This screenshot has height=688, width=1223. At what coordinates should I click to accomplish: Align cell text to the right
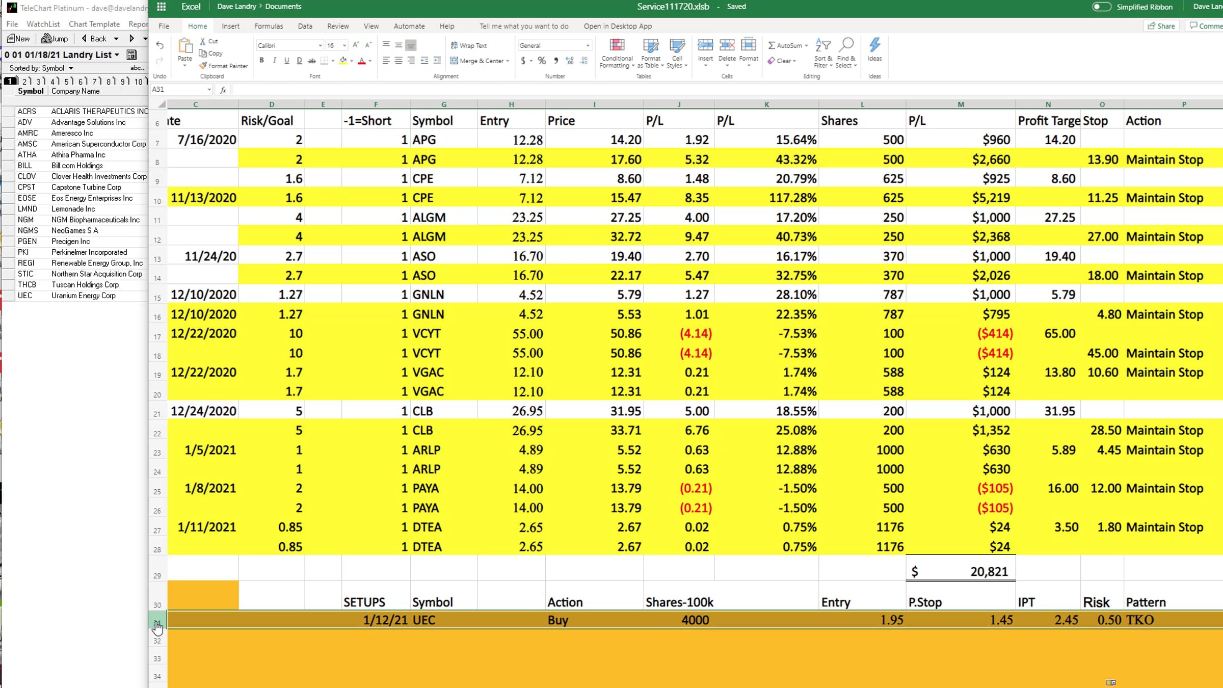point(411,61)
